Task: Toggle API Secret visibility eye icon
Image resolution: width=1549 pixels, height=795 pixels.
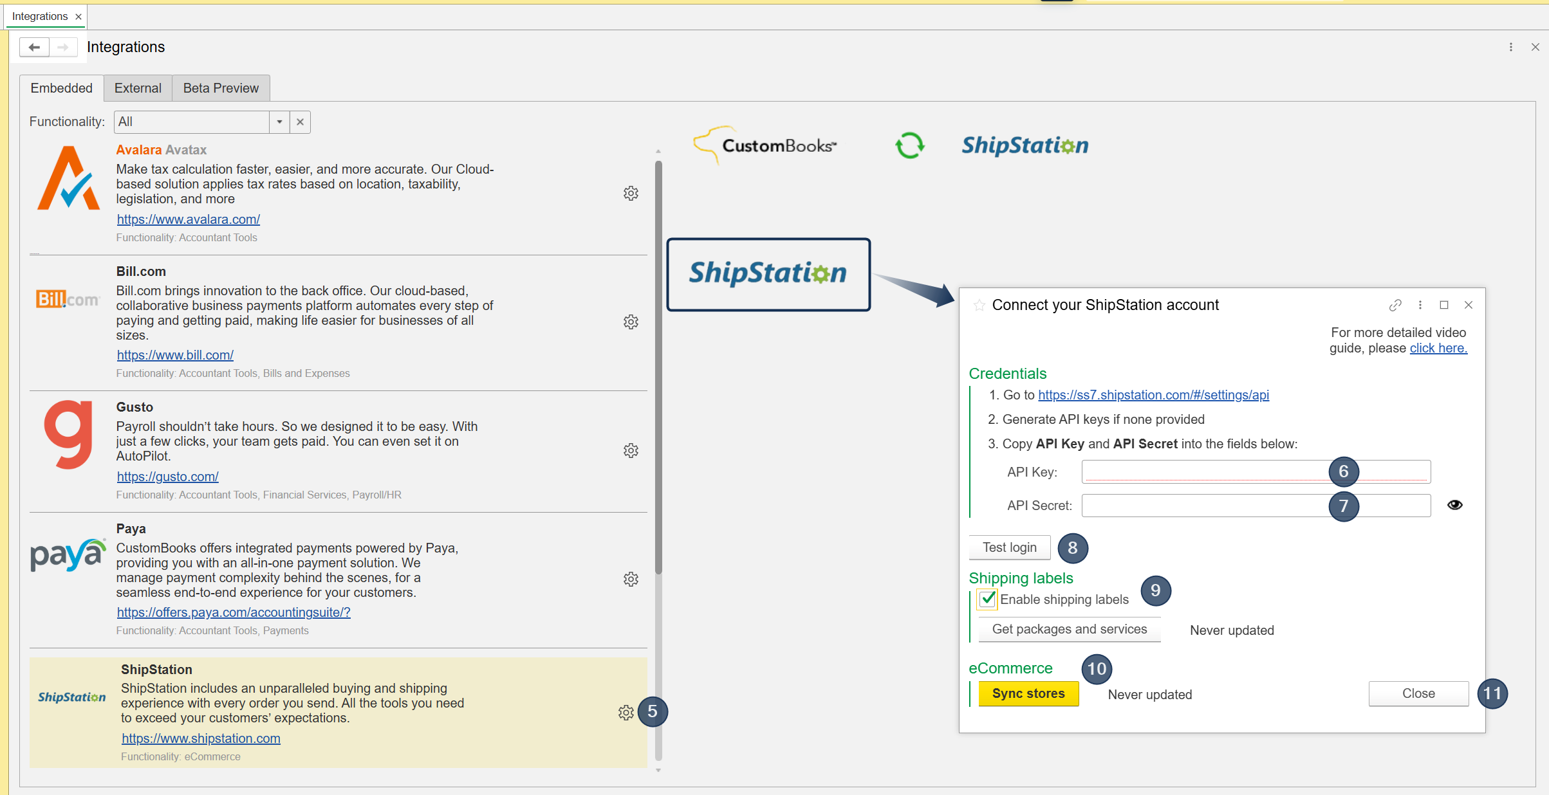Action: click(x=1454, y=505)
